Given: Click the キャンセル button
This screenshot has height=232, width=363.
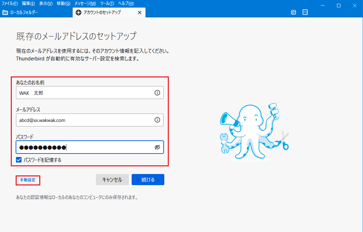Looking at the screenshot, I should click(x=112, y=180).
